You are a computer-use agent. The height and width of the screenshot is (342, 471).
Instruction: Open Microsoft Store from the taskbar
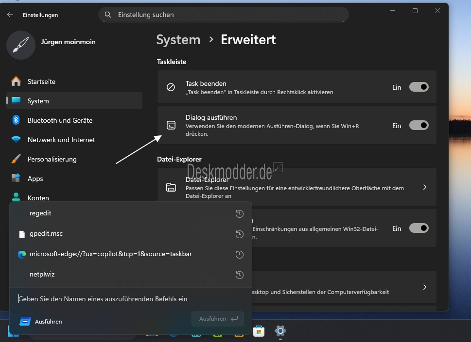(x=259, y=331)
